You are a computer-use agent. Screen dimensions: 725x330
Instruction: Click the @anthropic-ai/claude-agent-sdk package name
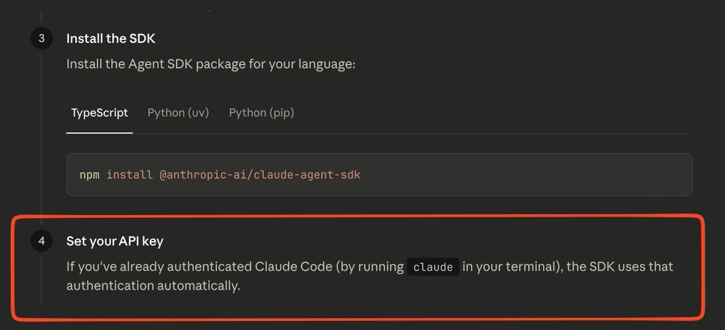tap(260, 175)
